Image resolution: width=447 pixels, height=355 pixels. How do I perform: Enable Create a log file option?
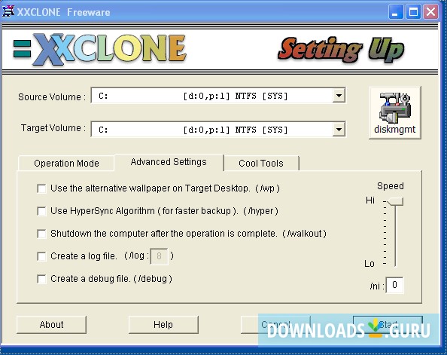click(x=41, y=256)
